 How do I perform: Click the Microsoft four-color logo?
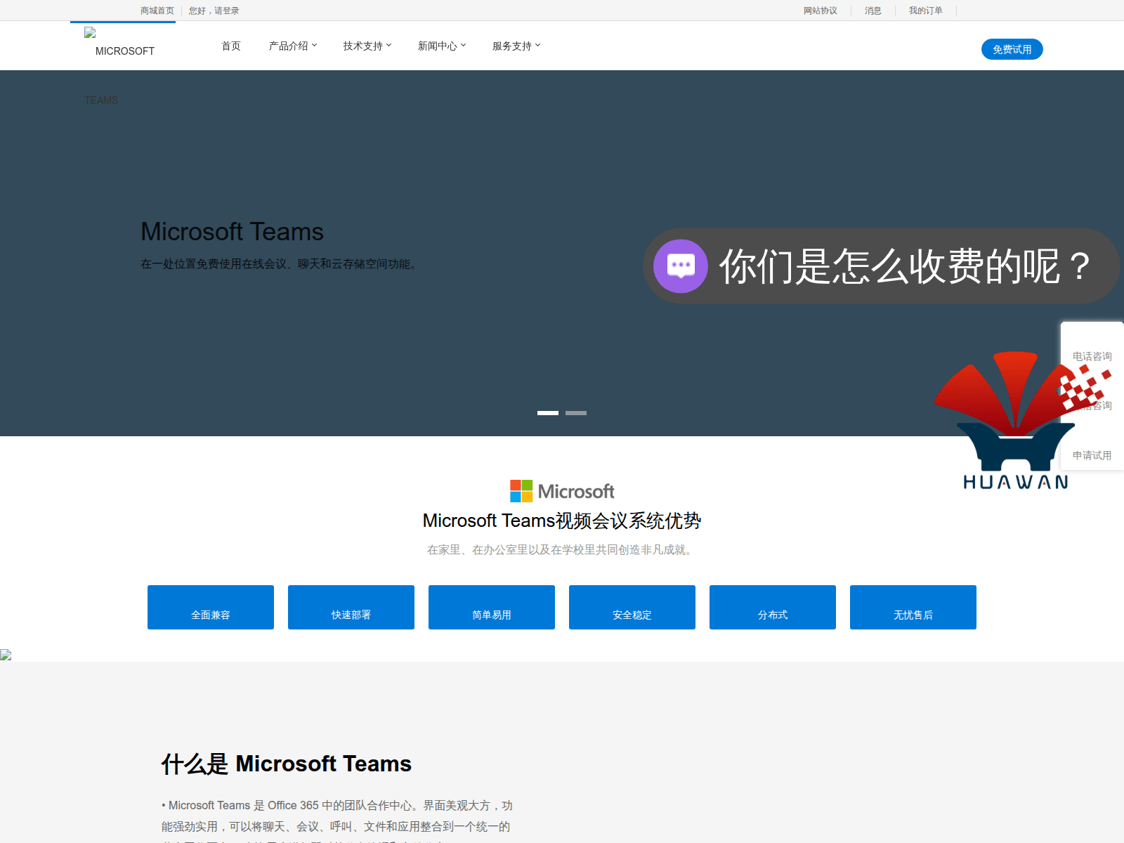point(521,491)
